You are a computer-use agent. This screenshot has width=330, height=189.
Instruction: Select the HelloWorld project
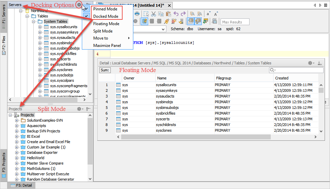(36, 158)
